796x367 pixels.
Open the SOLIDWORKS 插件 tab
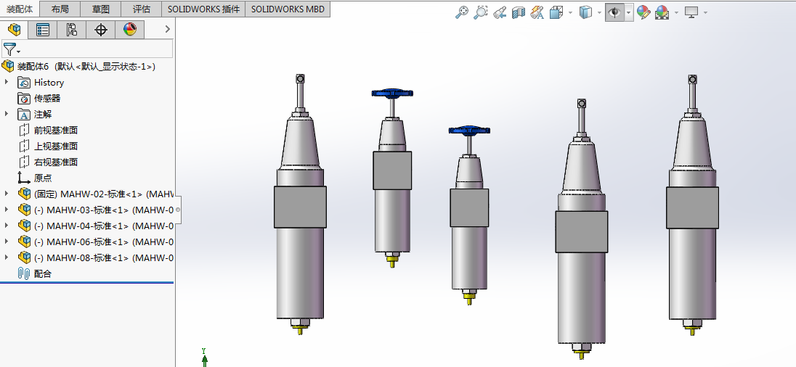pyautogui.click(x=203, y=9)
